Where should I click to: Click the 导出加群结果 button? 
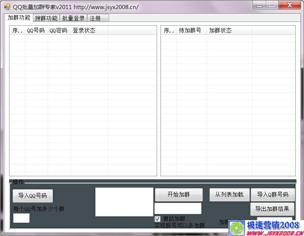tap(272, 209)
